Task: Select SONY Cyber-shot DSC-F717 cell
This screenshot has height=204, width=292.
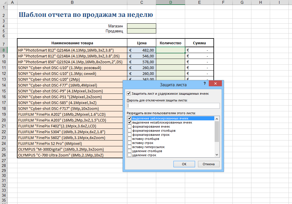Action: (70, 108)
